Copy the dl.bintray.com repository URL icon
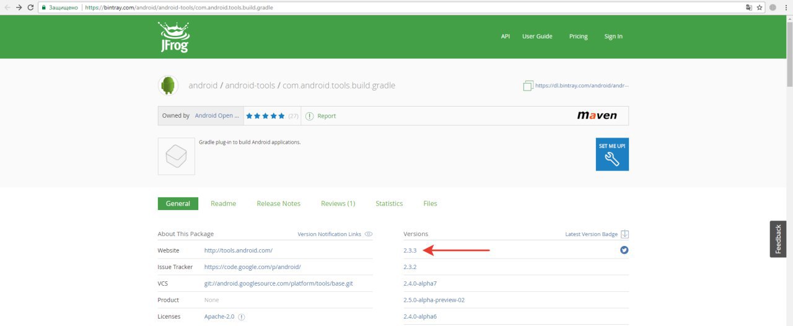The height and width of the screenshot is (326, 793). [x=528, y=86]
